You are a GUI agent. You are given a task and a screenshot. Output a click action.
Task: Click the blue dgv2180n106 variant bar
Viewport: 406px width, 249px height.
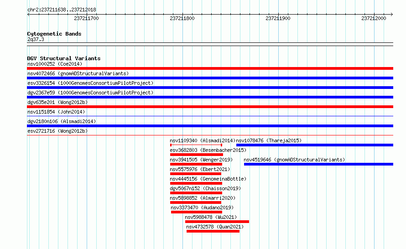[210, 126]
